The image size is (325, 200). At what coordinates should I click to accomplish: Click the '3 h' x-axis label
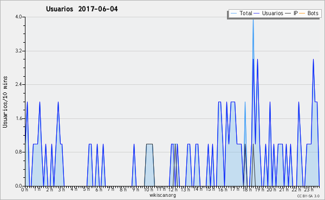(x=61, y=190)
